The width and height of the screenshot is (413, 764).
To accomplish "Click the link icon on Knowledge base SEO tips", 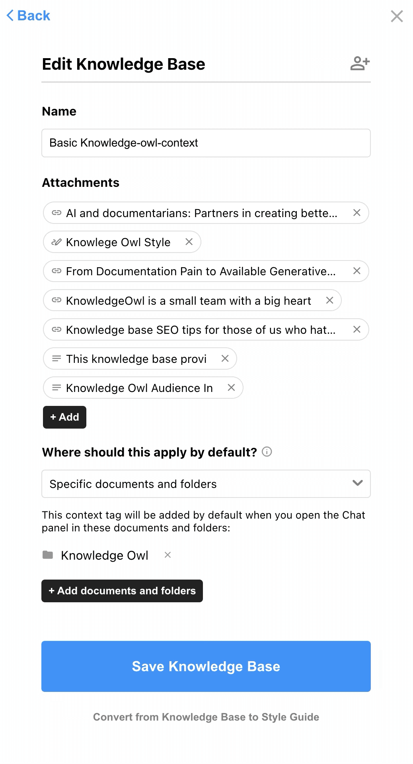I will coord(56,329).
